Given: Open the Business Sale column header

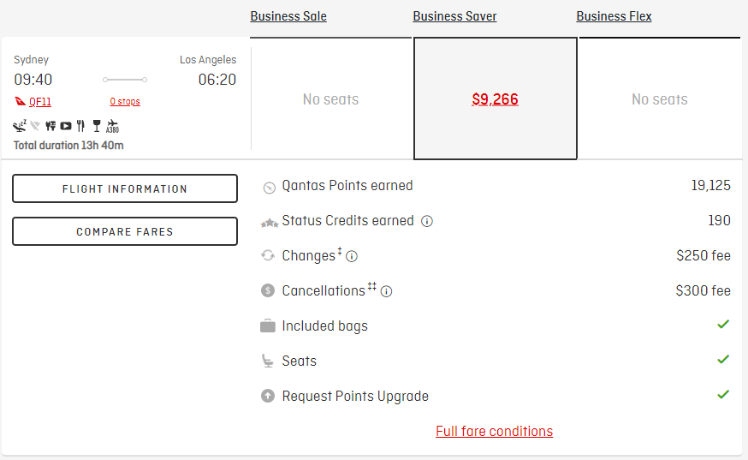Looking at the screenshot, I should pos(288,16).
